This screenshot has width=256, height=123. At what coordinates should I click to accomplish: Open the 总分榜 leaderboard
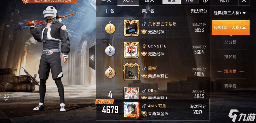point(231,42)
